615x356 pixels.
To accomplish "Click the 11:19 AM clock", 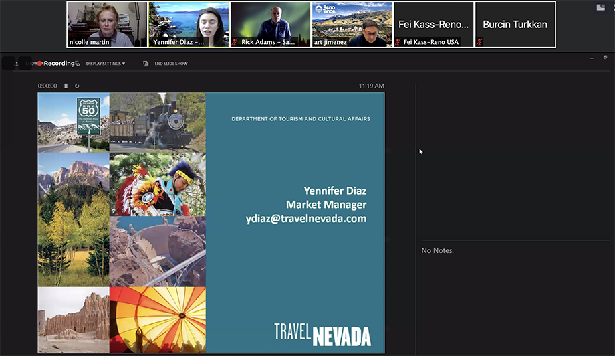I will coord(372,86).
